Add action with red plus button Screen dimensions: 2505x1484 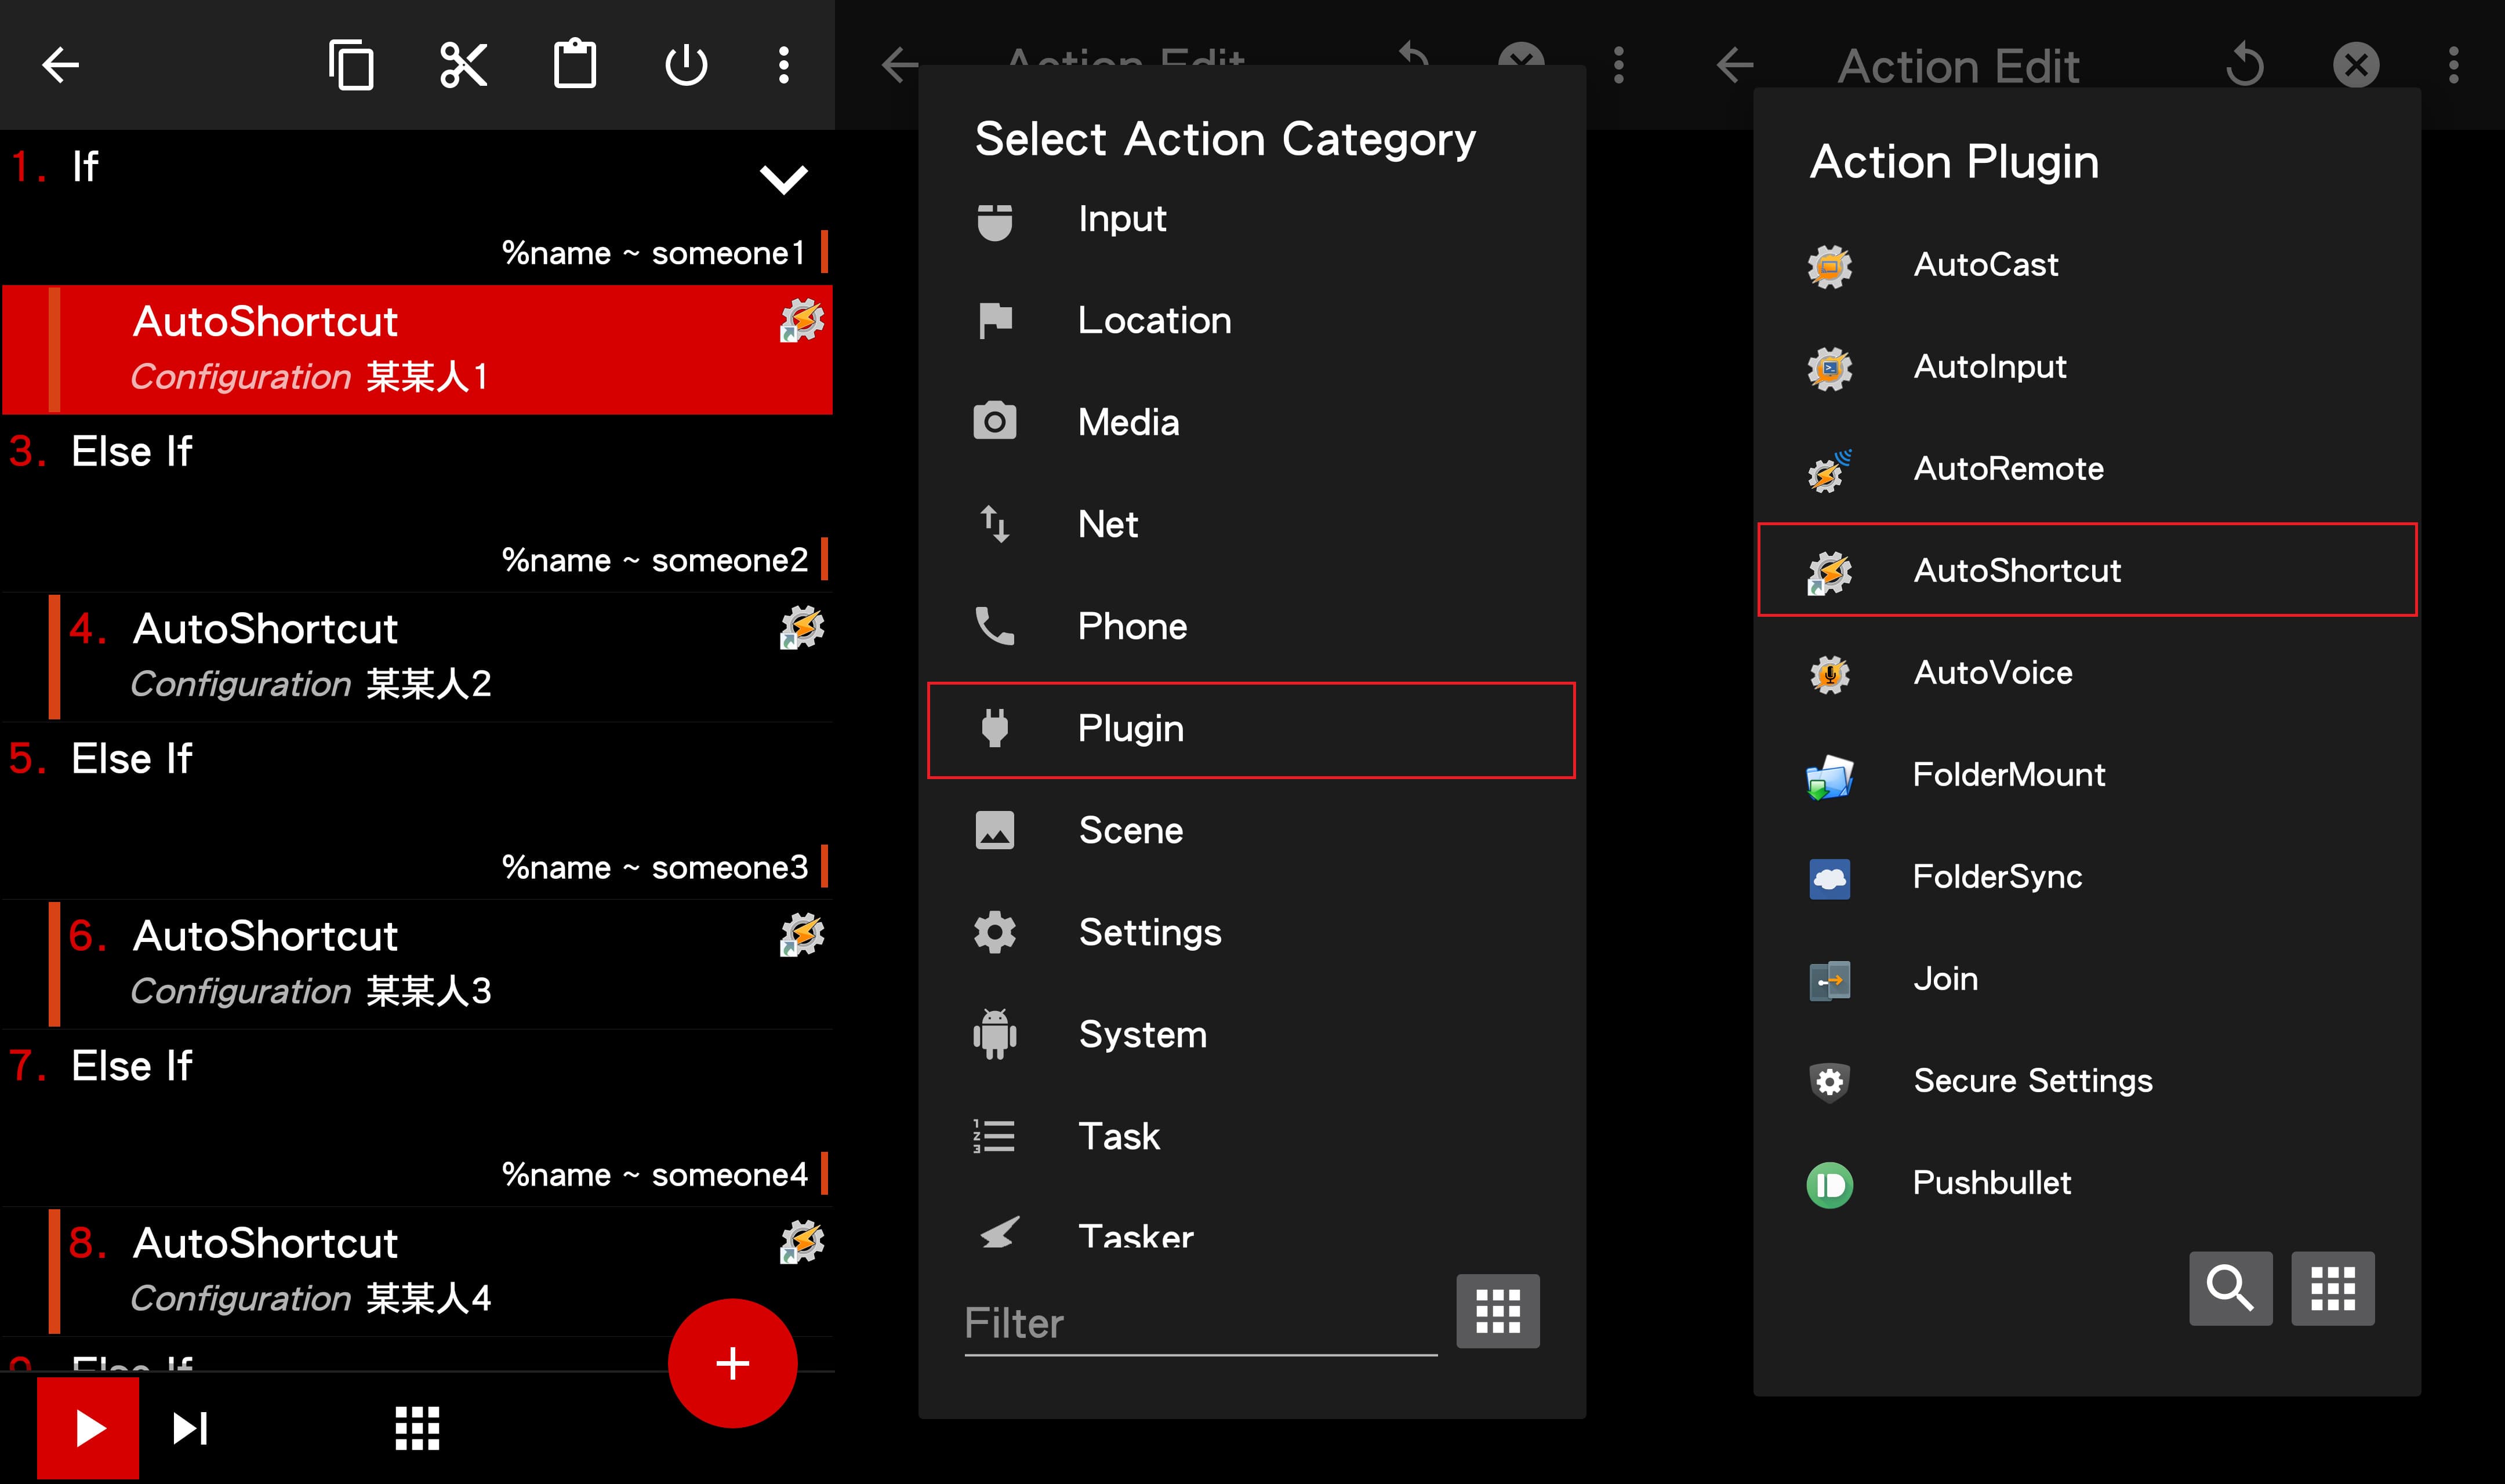732,1363
